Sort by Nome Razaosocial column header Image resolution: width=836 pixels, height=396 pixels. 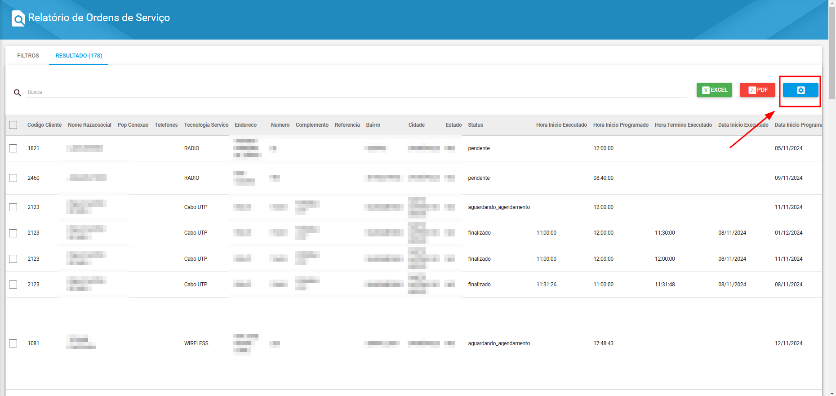click(x=89, y=125)
